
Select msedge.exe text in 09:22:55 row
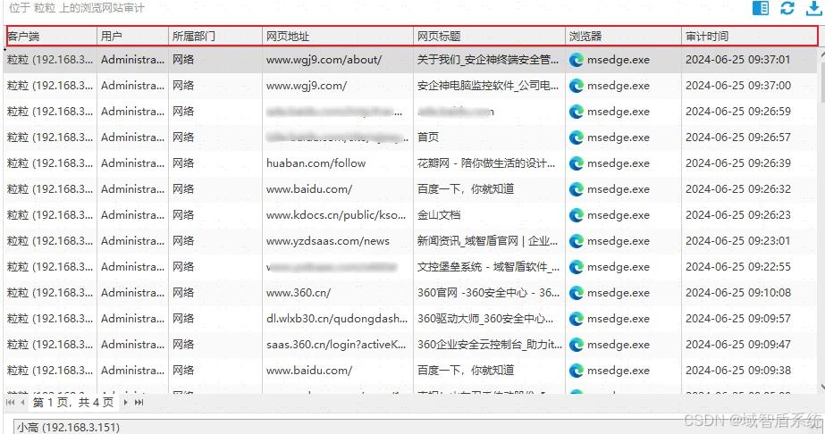pyautogui.click(x=619, y=267)
